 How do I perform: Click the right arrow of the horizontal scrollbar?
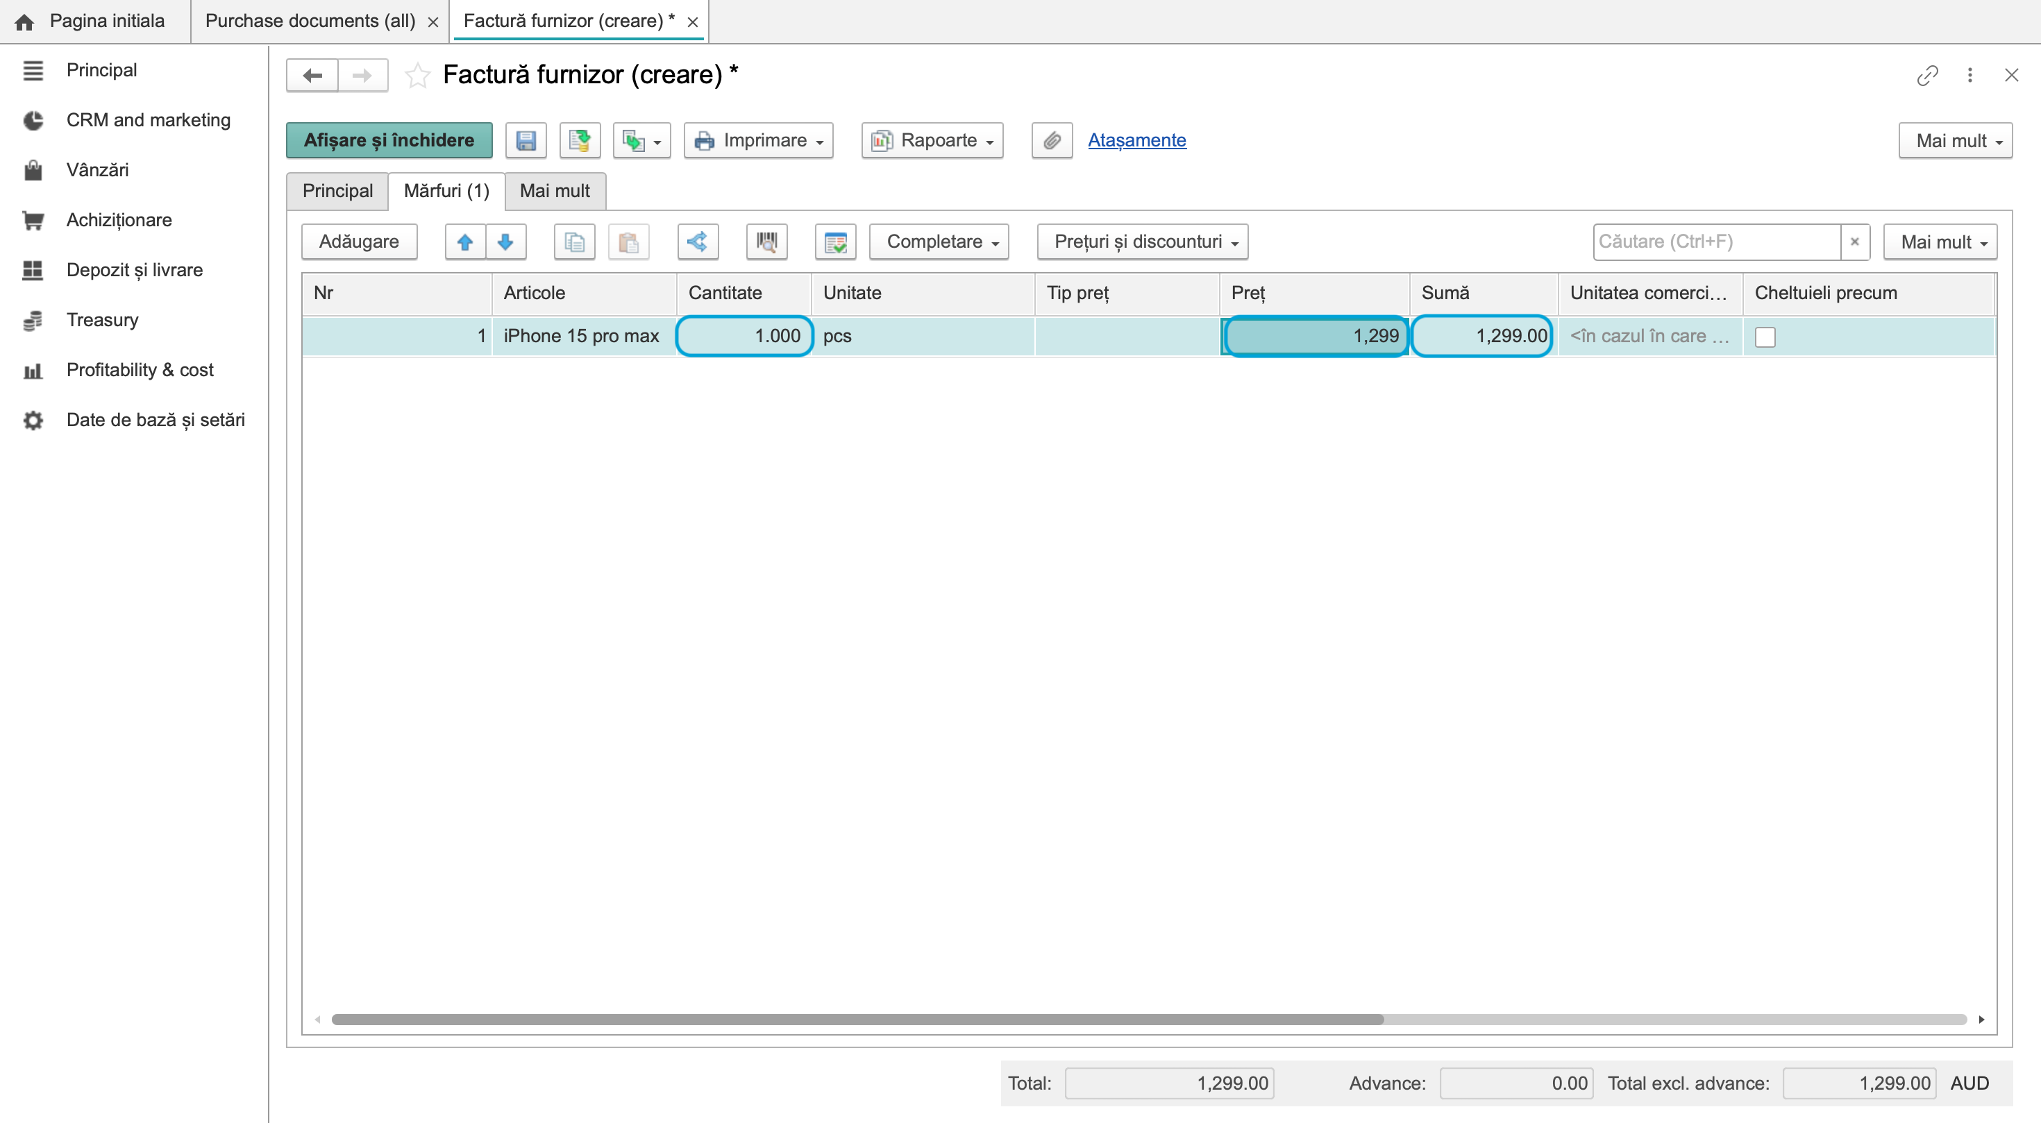1981,1020
